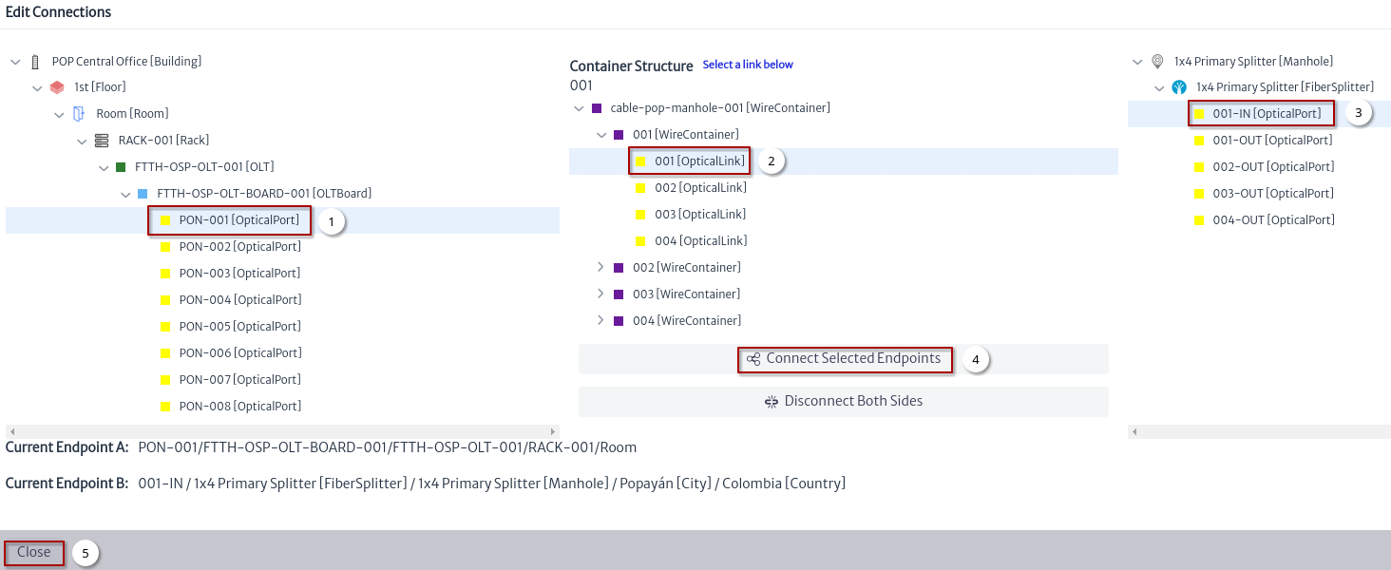The height and width of the screenshot is (570, 1391).
Task: Click the left tree horizontal scrollbar
Action: pos(282,431)
